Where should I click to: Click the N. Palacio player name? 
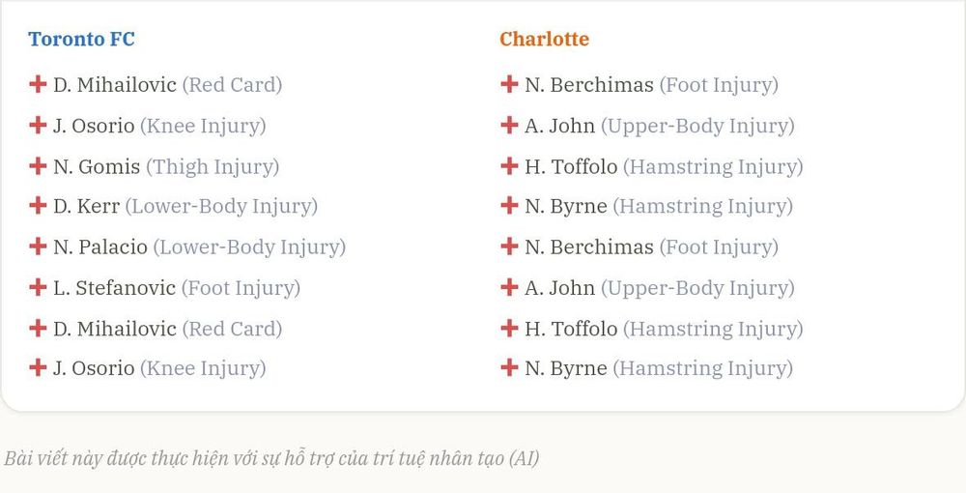click(100, 247)
